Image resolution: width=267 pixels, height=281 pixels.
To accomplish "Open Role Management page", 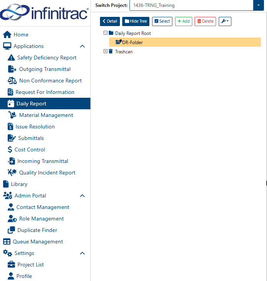I will pos(41,219).
